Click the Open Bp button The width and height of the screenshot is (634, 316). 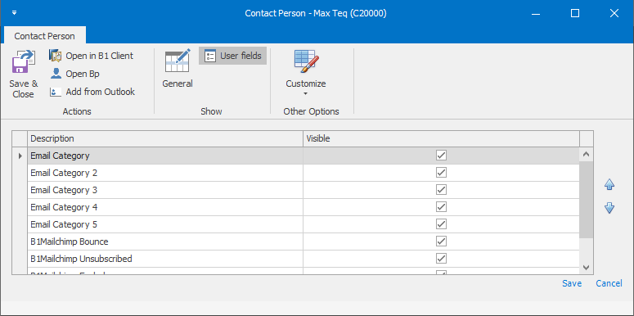tap(74, 74)
